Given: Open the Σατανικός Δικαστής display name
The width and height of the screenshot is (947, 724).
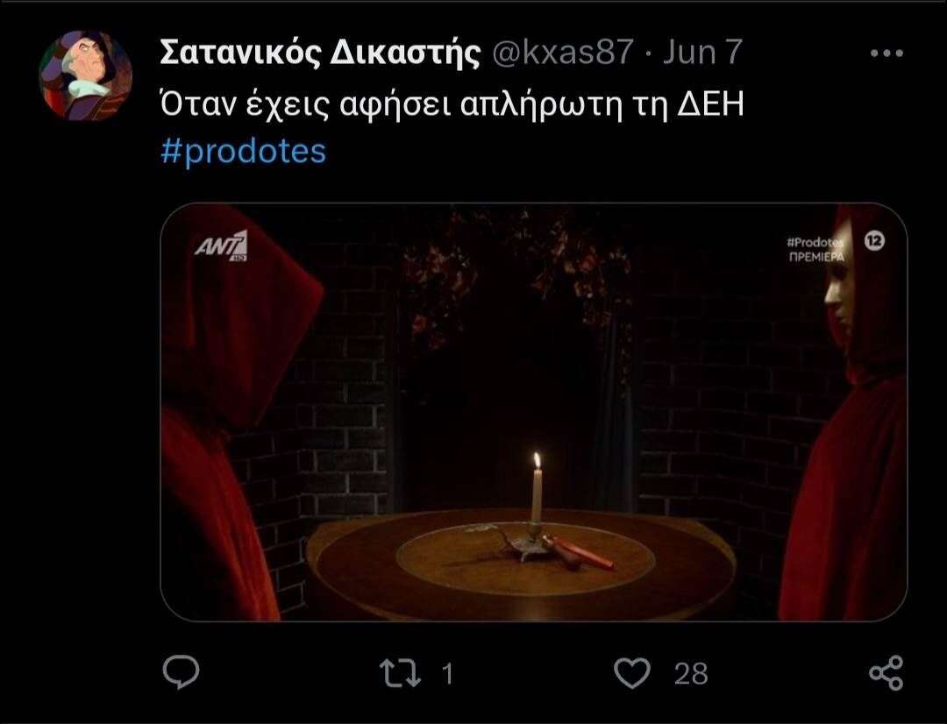Looking at the screenshot, I should click(320, 53).
